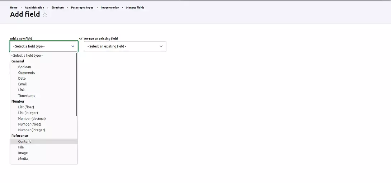The image size is (391, 183).
Task: Open the Select a field type dropdown
Action: pos(44,46)
